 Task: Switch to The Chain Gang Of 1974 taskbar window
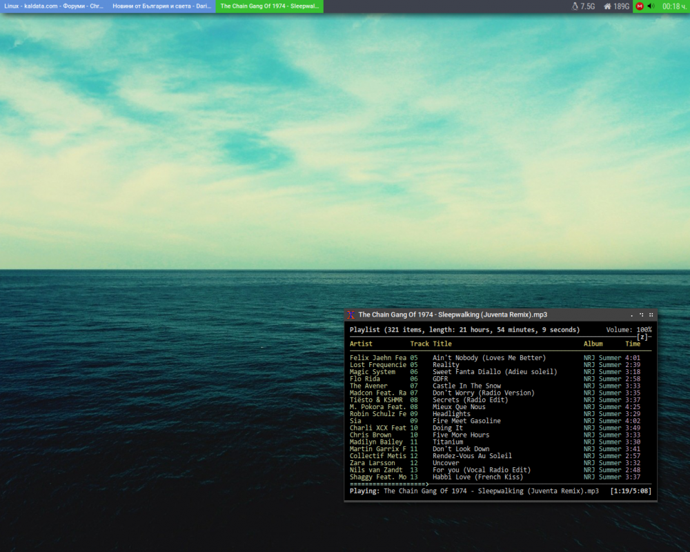(269, 6)
